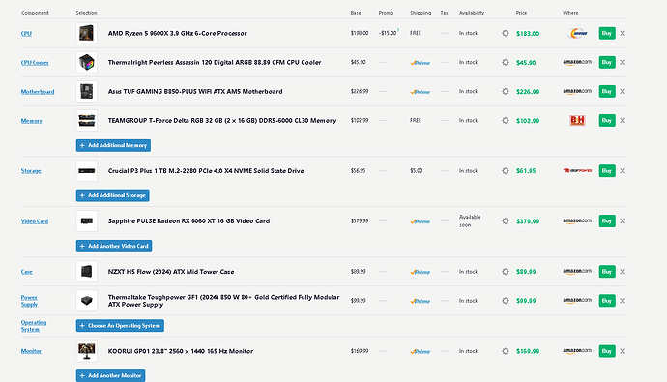This screenshot has width=667, height=382.
Task: Buy the Thermalright CPU cooler
Action: tap(607, 62)
